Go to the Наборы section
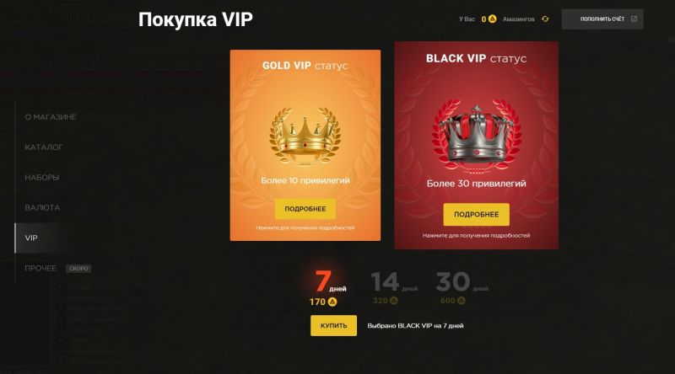Image resolution: width=675 pixels, height=374 pixels. 41,178
